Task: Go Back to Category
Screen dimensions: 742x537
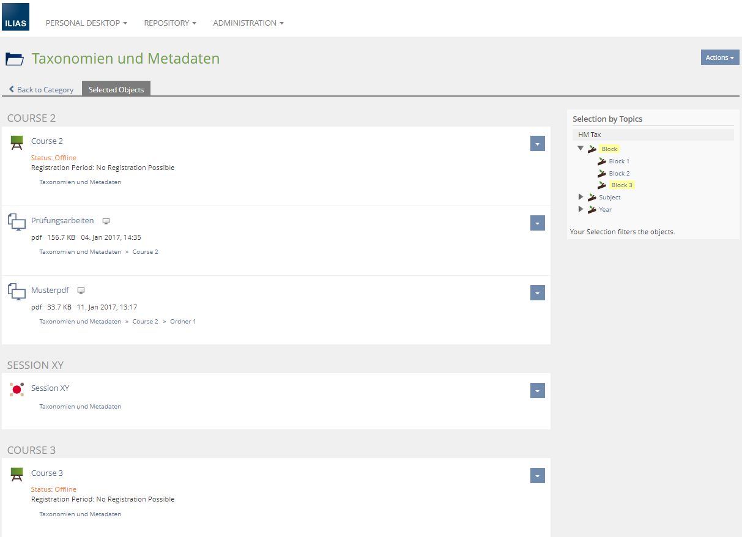Action: (41, 89)
